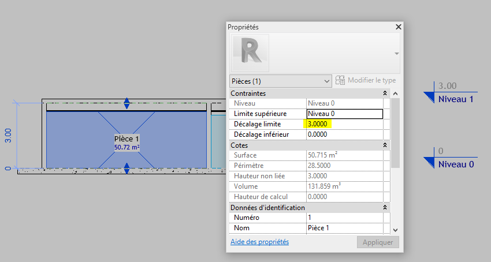The image size is (491, 262).
Task: Click the Limite supérieure value field
Action: coord(344,114)
